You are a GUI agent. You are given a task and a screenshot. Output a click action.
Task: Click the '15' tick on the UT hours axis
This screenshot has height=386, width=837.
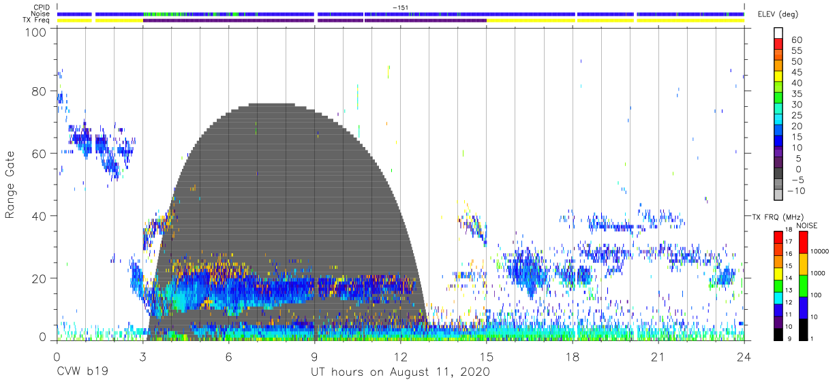pos(486,357)
